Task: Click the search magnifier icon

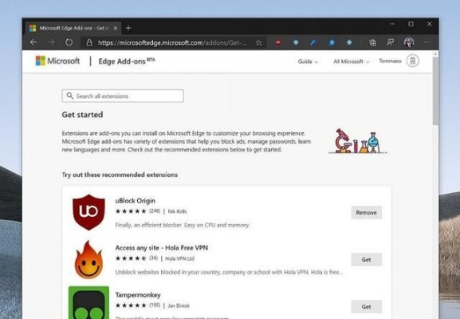Action: coord(69,96)
